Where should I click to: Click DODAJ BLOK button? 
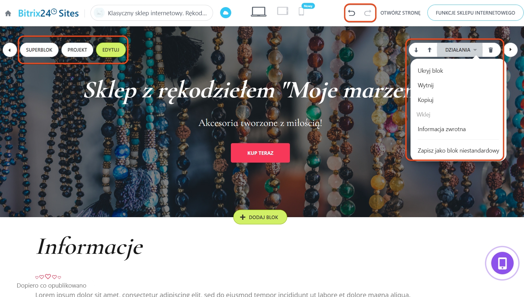click(x=260, y=217)
